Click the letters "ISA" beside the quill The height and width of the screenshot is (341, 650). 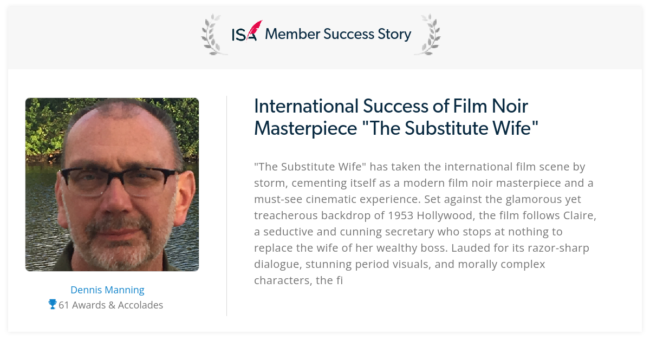click(244, 35)
